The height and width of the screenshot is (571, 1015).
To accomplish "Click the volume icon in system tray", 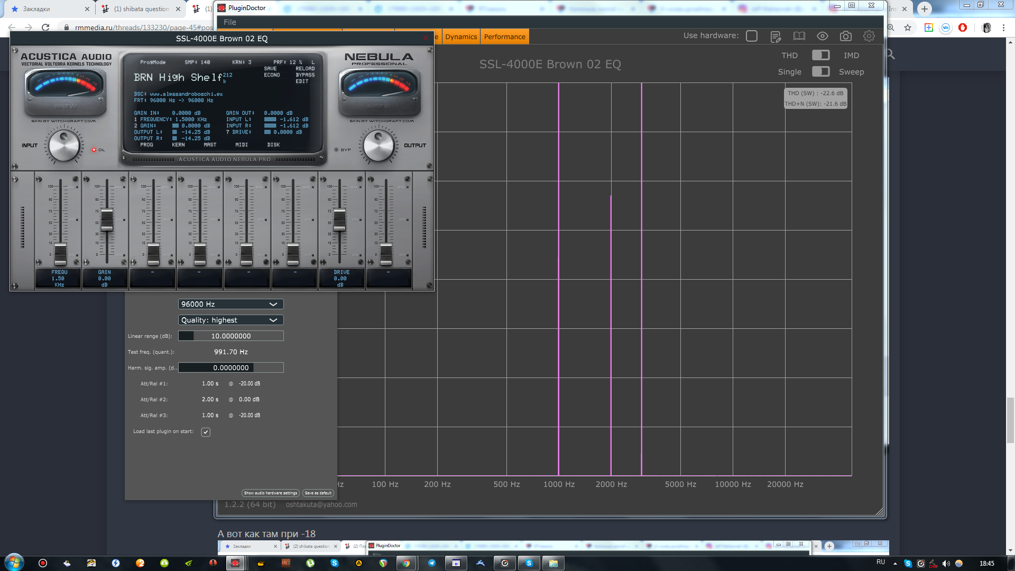I will point(946,563).
